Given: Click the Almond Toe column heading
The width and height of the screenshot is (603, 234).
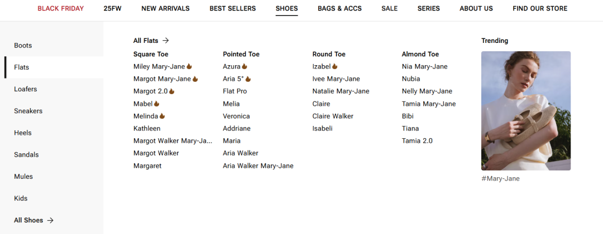Looking at the screenshot, I should pos(420,54).
